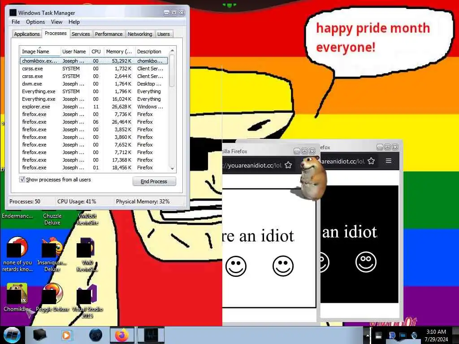Select Everything.exe row using 16,024 K

(94, 99)
